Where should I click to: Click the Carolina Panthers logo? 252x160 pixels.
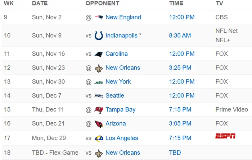pyautogui.click(x=99, y=54)
